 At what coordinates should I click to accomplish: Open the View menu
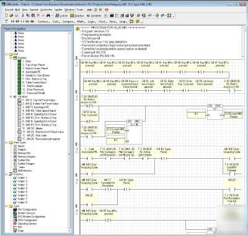click(25, 10)
